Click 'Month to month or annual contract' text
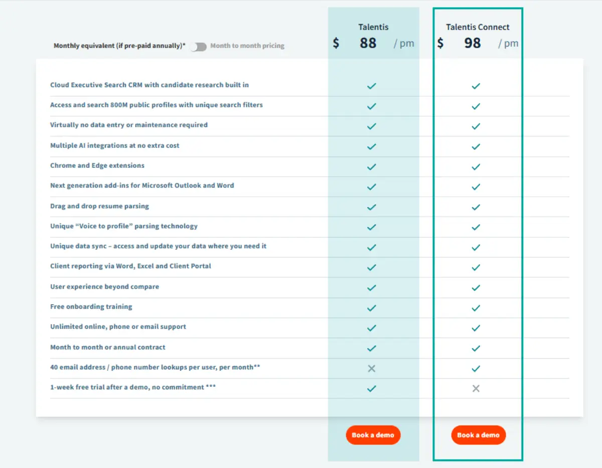602x468 pixels. click(x=108, y=347)
